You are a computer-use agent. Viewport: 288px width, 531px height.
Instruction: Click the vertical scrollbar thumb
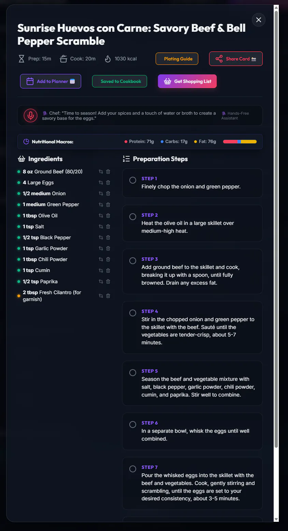pos(276,229)
